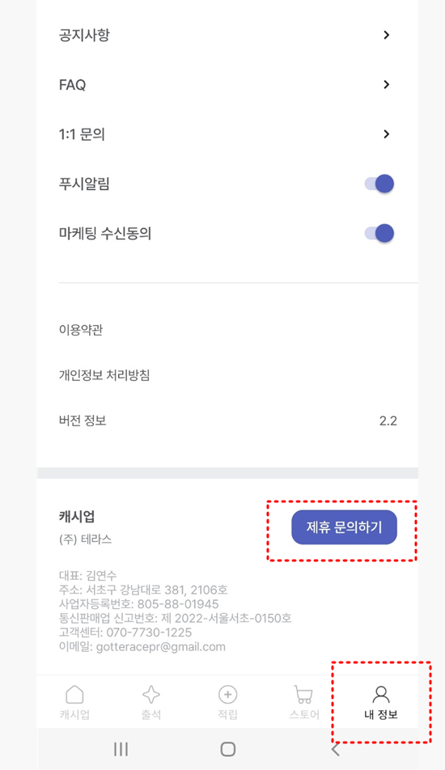The height and width of the screenshot is (770, 445).
Task: Select the 적립 plus circle icon
Action: (228, 694)
